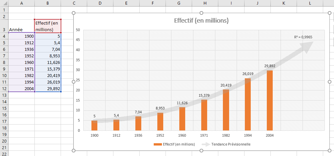Click the orange bar for 2004
The image size is (334, 156).
270,100
